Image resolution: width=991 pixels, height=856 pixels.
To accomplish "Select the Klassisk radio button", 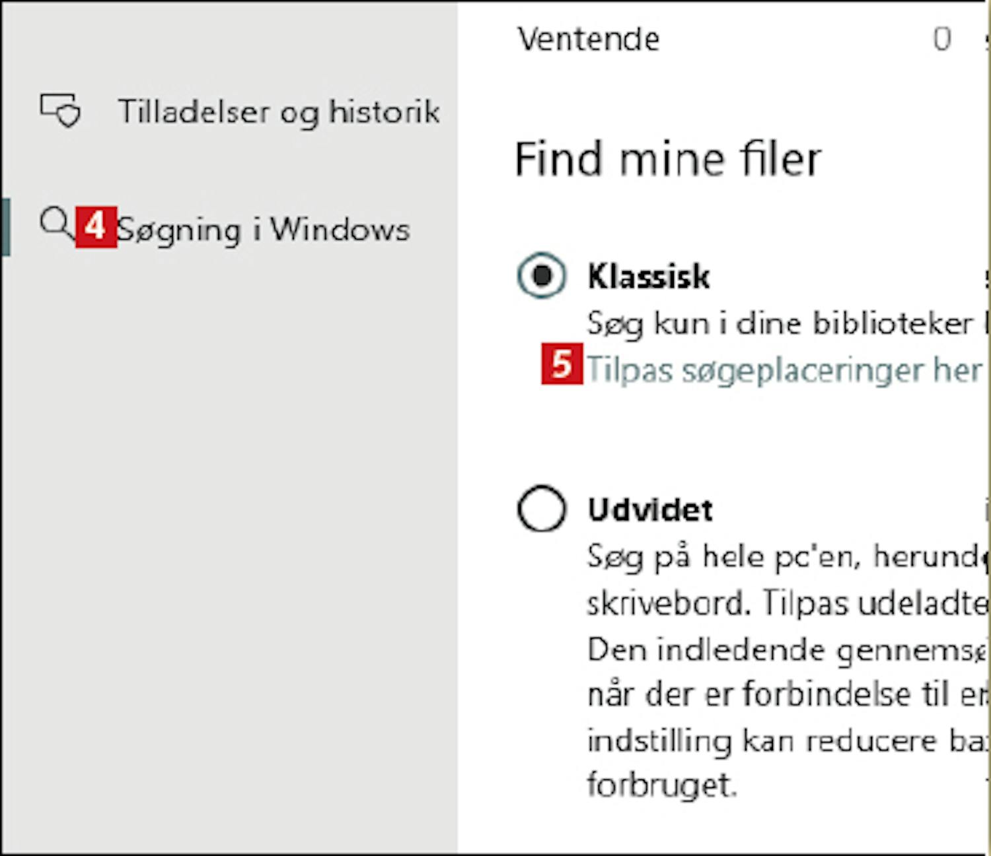I will (542, 275).
